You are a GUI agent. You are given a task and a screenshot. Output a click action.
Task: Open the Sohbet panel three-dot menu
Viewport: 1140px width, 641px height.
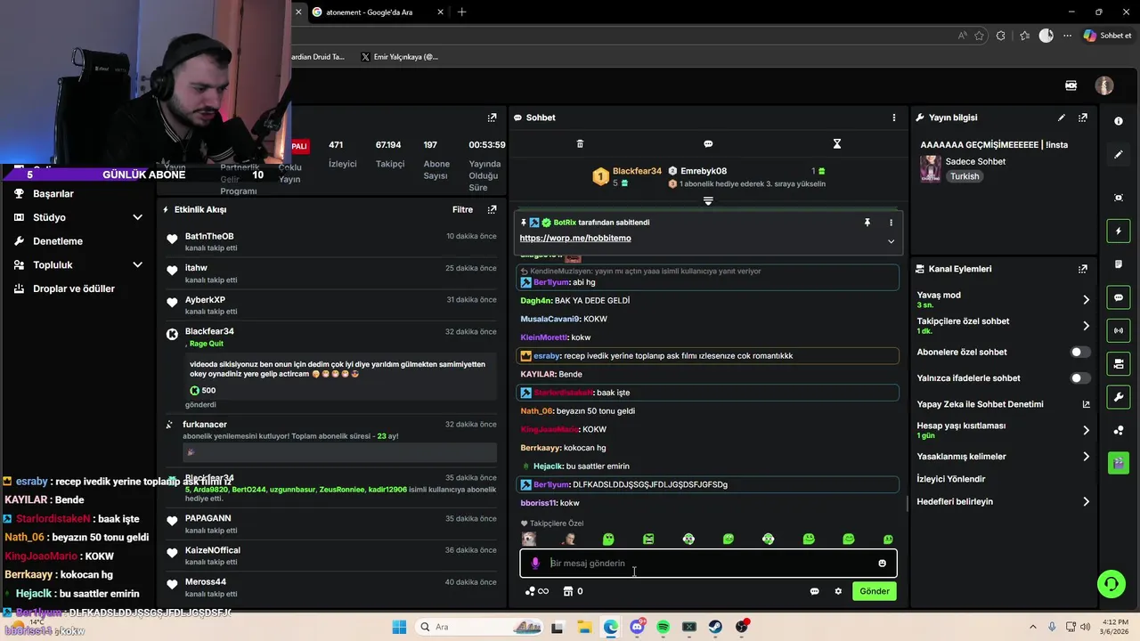click(894, 118)
